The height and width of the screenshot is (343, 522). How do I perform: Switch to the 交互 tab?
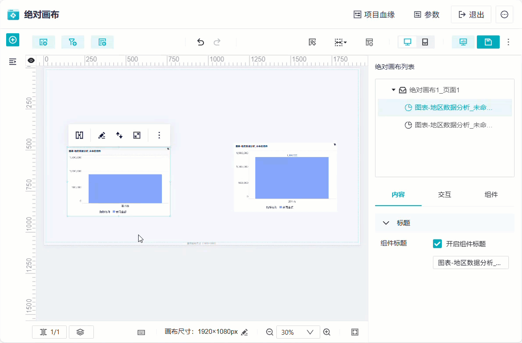pos(444,195)
